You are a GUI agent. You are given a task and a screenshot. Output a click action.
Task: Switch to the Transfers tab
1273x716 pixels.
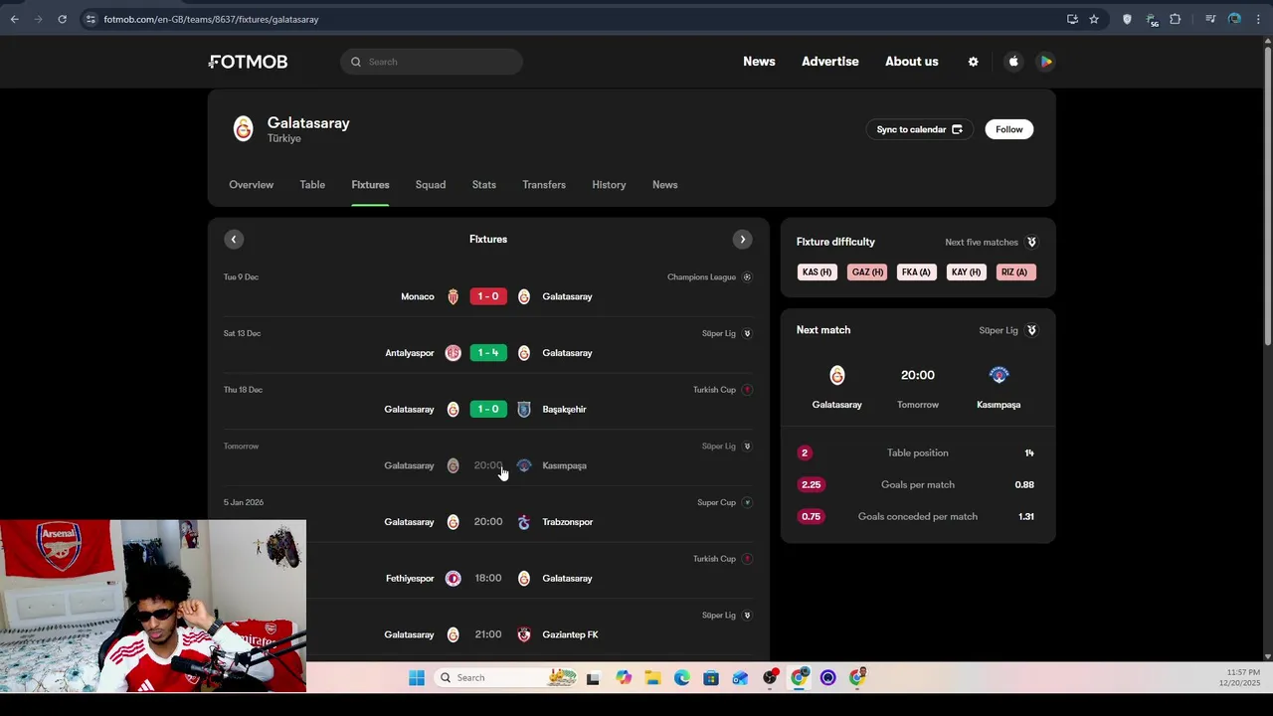point(544,185)
